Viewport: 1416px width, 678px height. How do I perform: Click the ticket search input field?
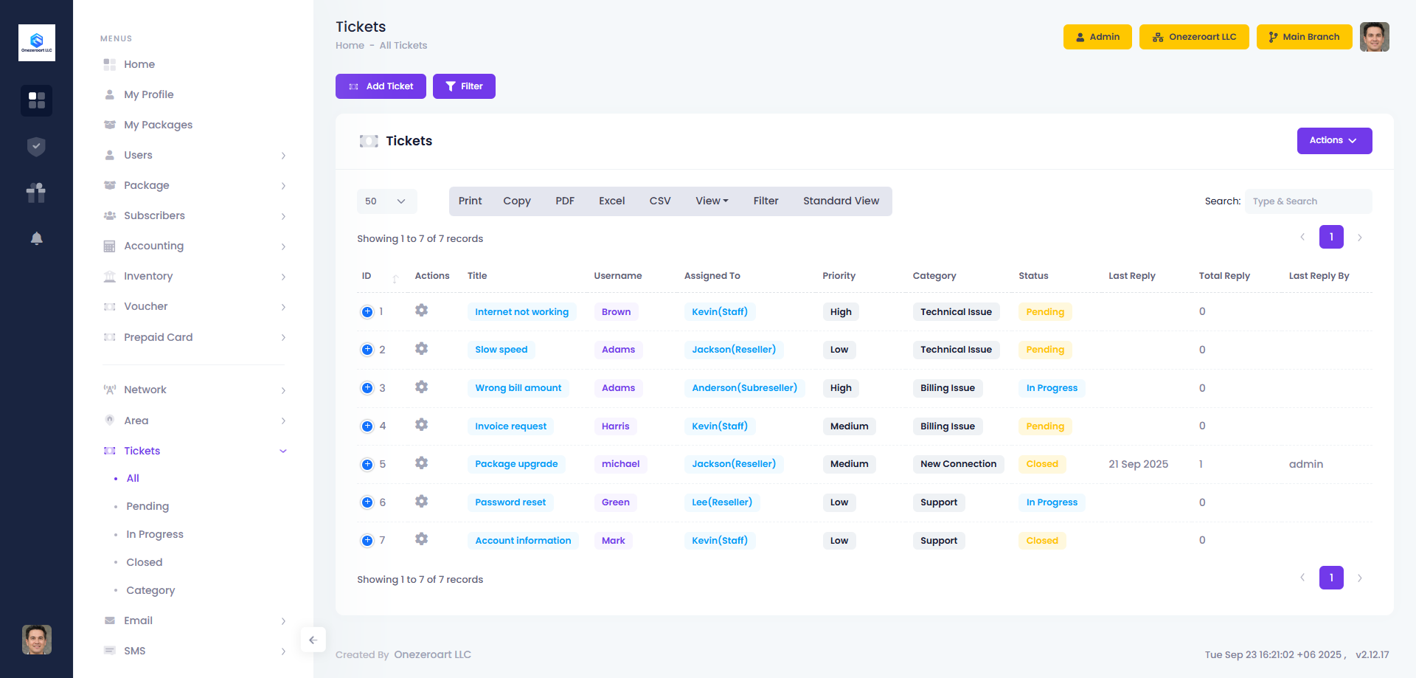coord(1308,201)
